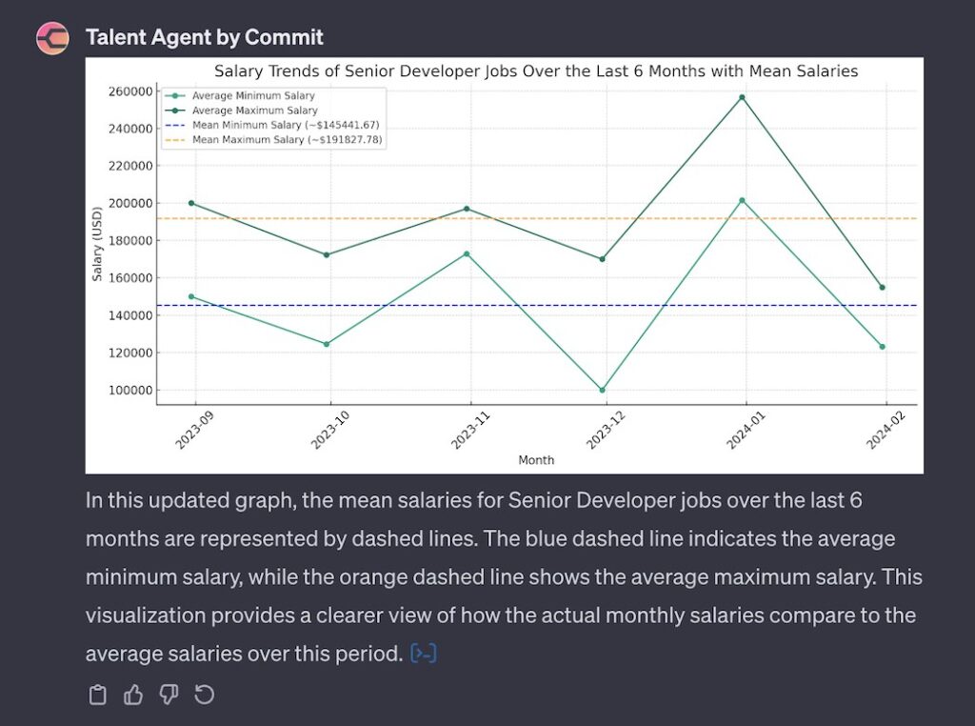Click the Talent Agent by Commit avatar
The image size is (975, 726).
tap(51, 37)
